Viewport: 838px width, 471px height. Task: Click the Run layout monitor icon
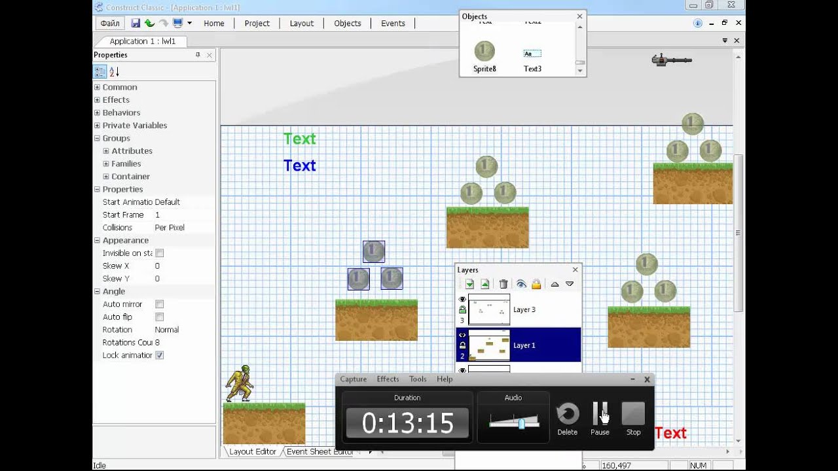[177, 23]
